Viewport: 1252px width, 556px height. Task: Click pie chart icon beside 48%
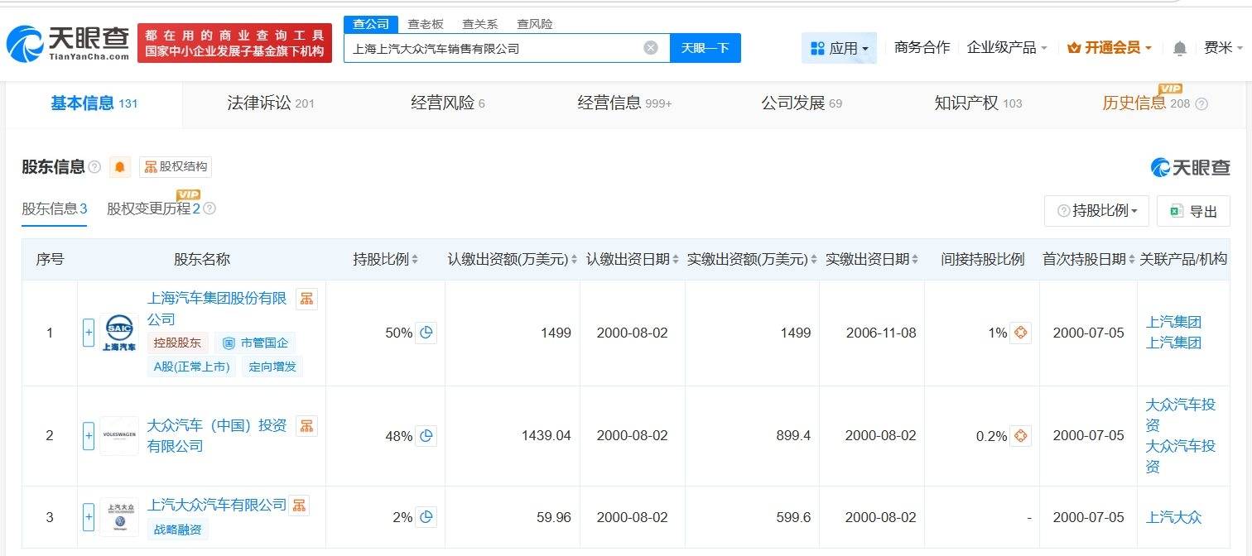[x=426, y=435]
